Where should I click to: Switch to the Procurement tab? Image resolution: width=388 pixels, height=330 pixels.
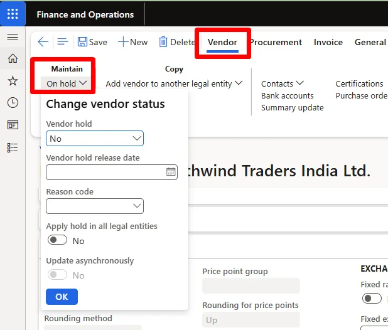tap(276, 42)
